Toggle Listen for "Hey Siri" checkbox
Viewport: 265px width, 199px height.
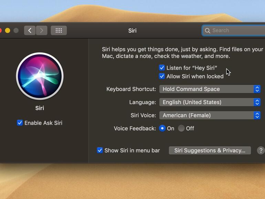pyautogui.click(x=162, y=68)
